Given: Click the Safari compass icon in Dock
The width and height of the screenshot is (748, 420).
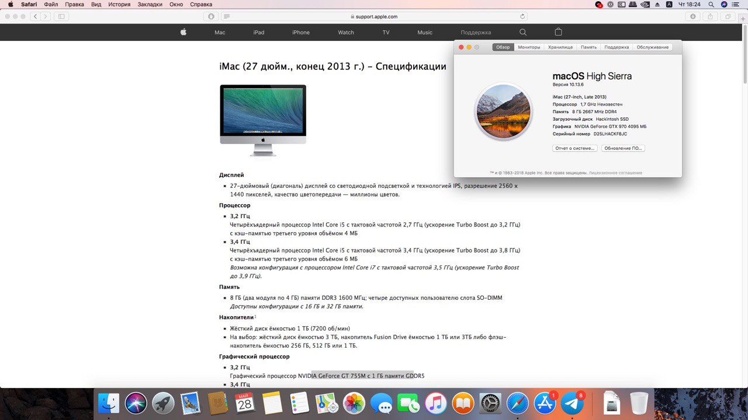Looking at the screenshot, I should point(518,403).
